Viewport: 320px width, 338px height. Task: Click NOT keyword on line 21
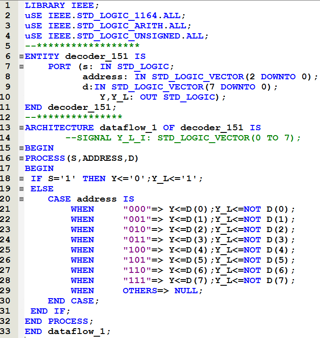coord(252,209)
